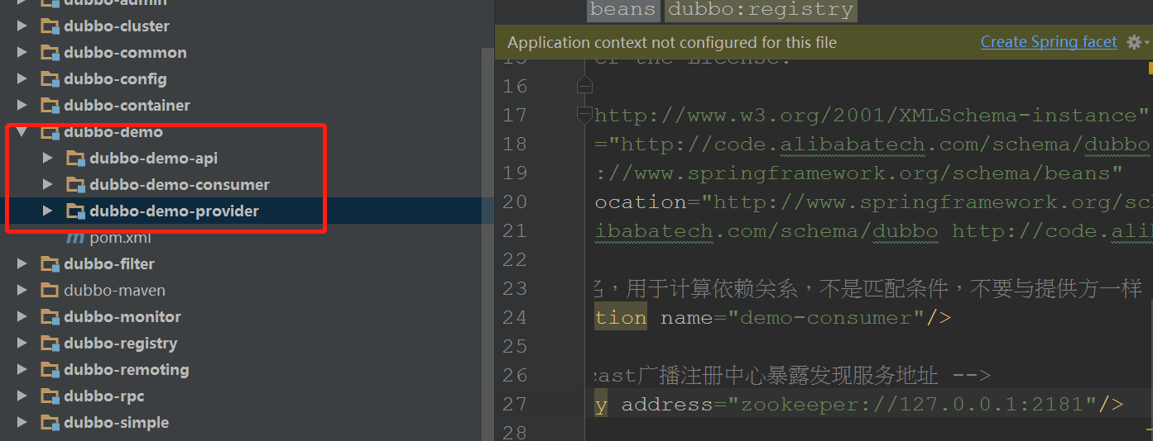The height and width of the screenshot is (441, 1153).
Task: Select the dubbo-simple label
Action: pos(117,423)
